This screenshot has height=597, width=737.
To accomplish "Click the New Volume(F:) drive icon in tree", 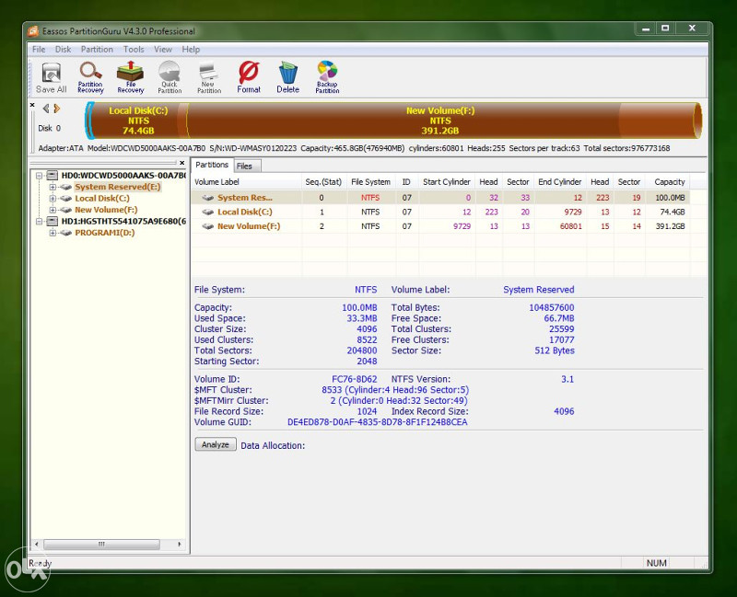I will pyautogui.click(x=65, y=210).
